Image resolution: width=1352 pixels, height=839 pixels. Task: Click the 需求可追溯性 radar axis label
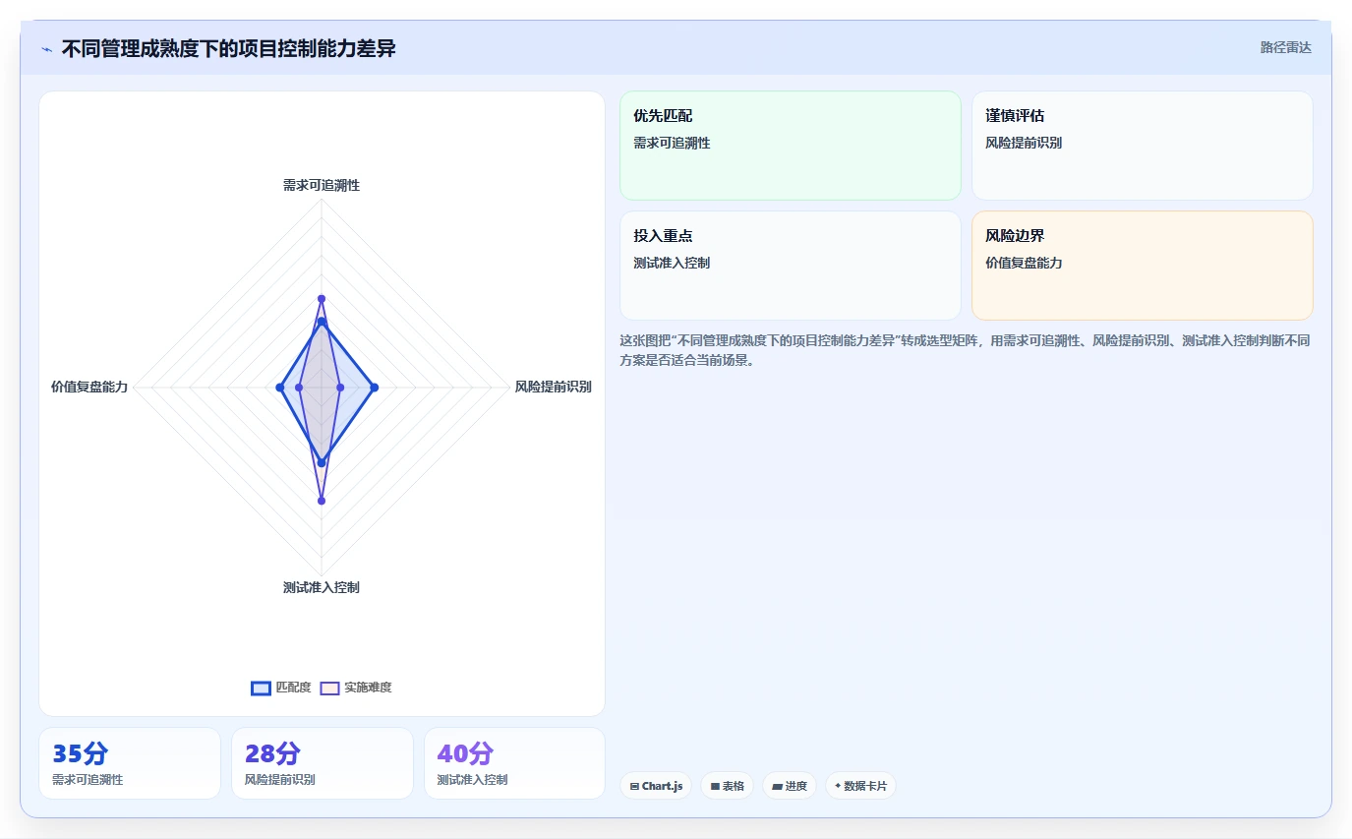(322, 185)
